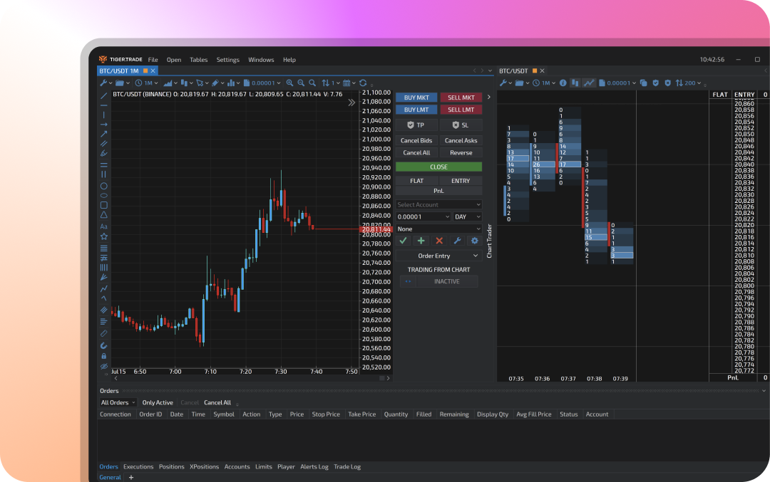Image resolution: width=770 pixels, height=482 pixels.
Task: Open the Select Account dropdown
Action: click(438, 205)
